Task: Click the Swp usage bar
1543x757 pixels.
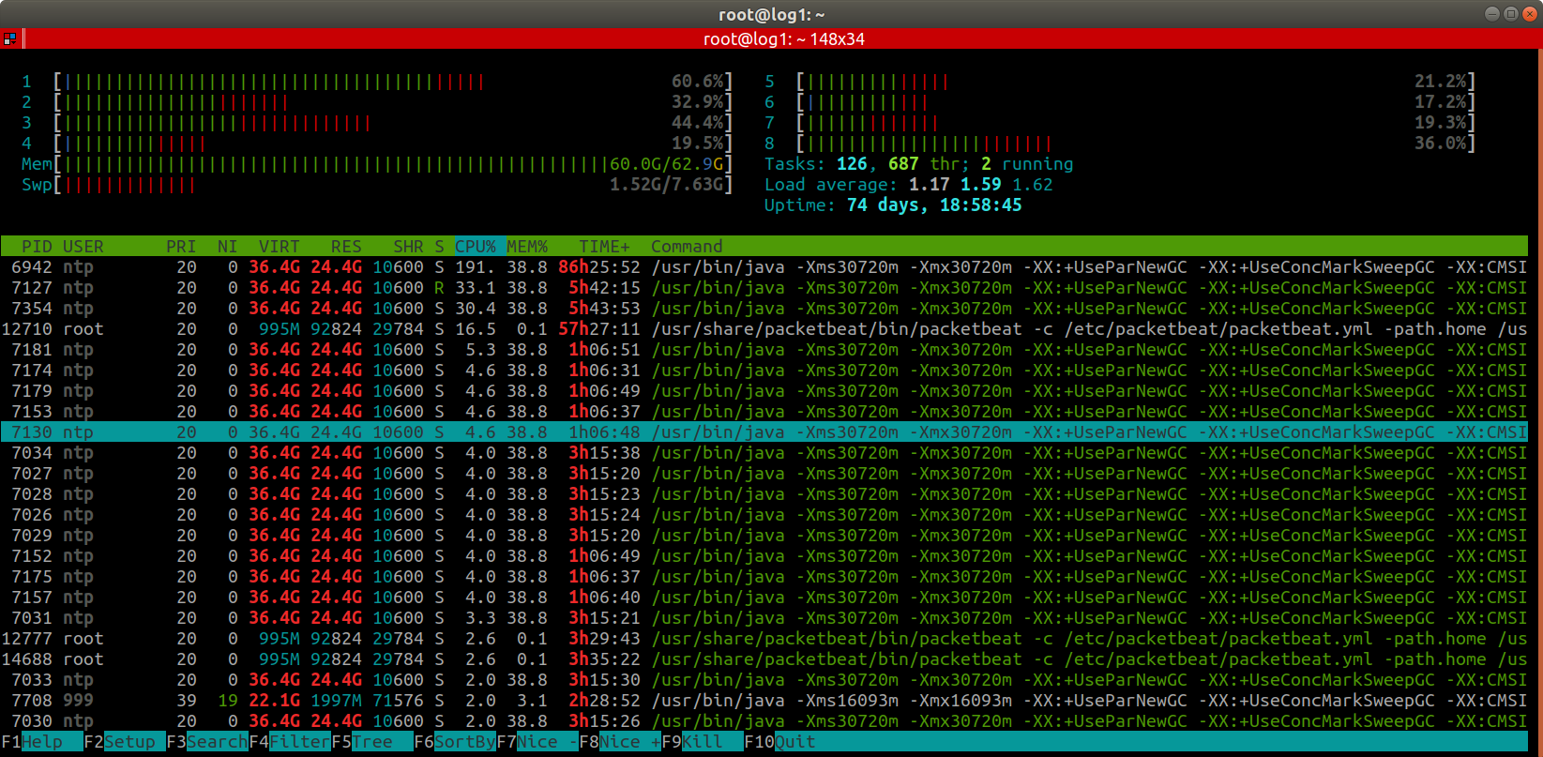Action: [x=393, y=185]
